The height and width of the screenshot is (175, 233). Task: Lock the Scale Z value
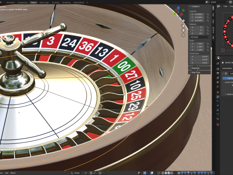208,50
